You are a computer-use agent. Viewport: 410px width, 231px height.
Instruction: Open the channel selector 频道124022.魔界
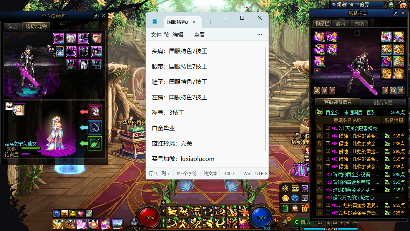[x=357, y=5]
